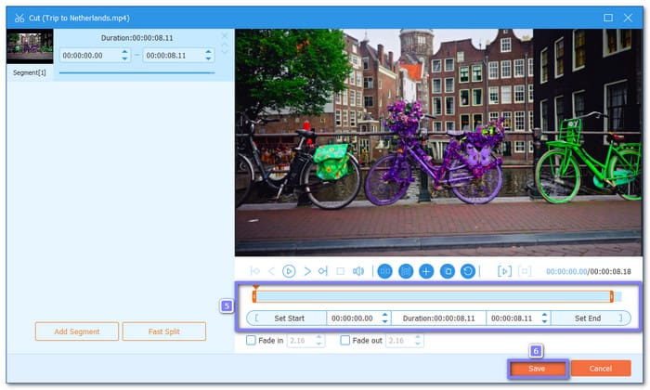Enable the Fade in checkbox

click(251, 341)
